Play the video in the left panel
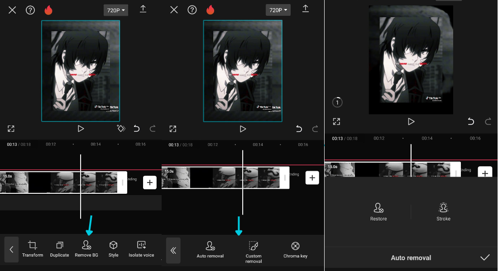The image size is (498, 271). click(81, 129)
